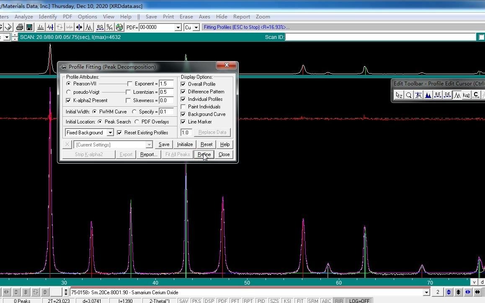Enable the Paint Individuals checkbox
The width and height of the screenshot is (485, 303).
[183, 107]
